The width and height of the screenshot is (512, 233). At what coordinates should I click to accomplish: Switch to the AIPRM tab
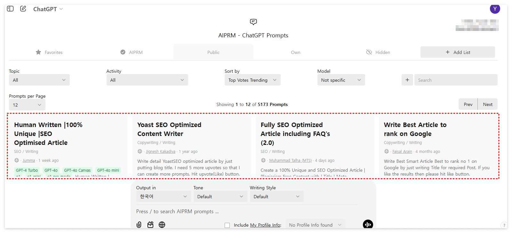point(132,52)
